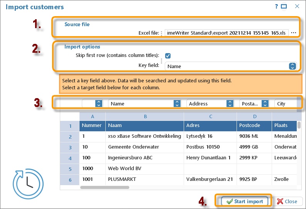Open the Key field dropdown

coord(231,66)
